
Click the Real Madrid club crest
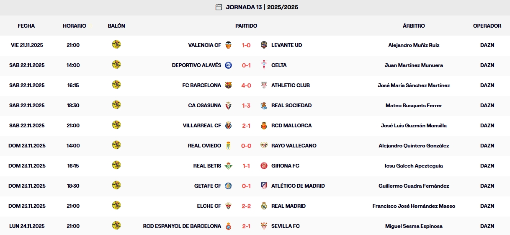(x=264, y=206)
